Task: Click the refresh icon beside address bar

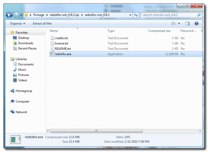Action: 136,15
